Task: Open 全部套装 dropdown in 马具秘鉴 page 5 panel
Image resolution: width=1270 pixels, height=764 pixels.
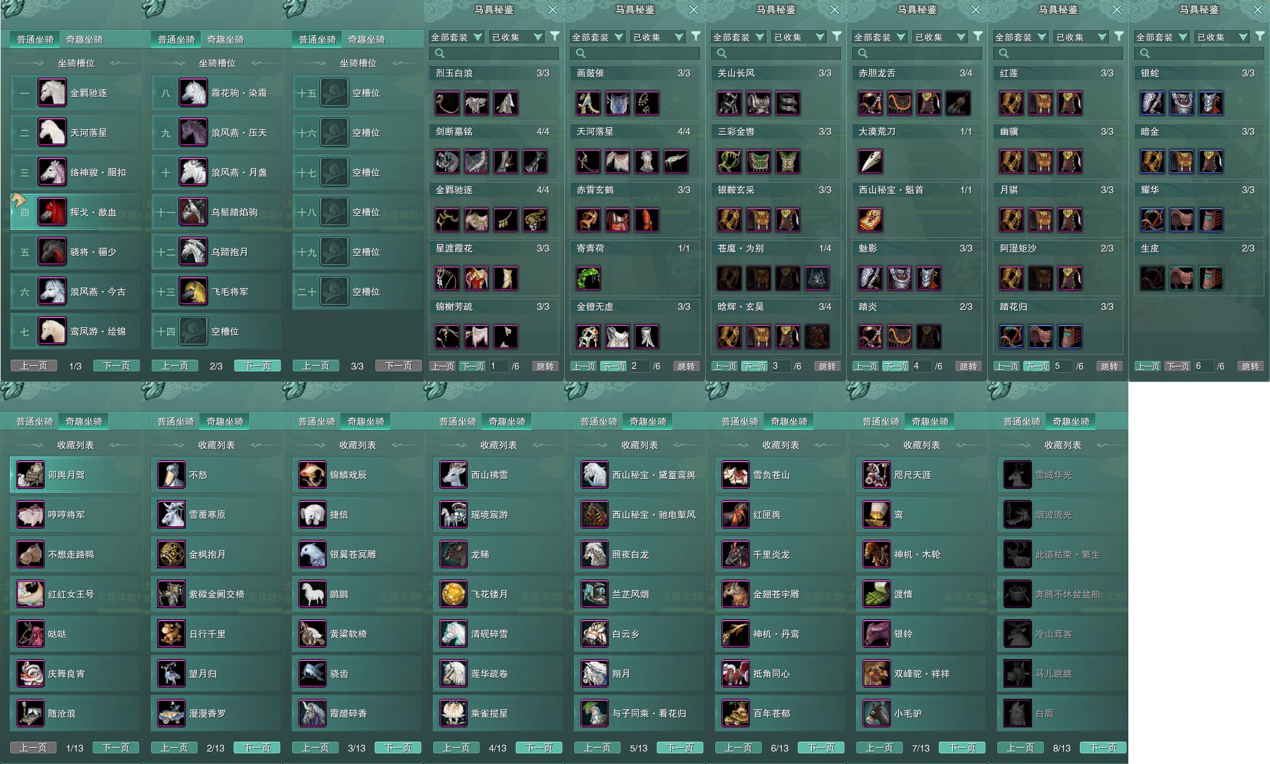Action: (1020, 37)
